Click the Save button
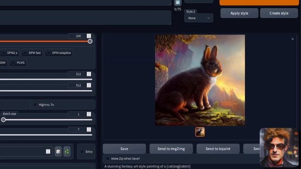Viewport: 301px width, 169px height. (x=124, y=149)
